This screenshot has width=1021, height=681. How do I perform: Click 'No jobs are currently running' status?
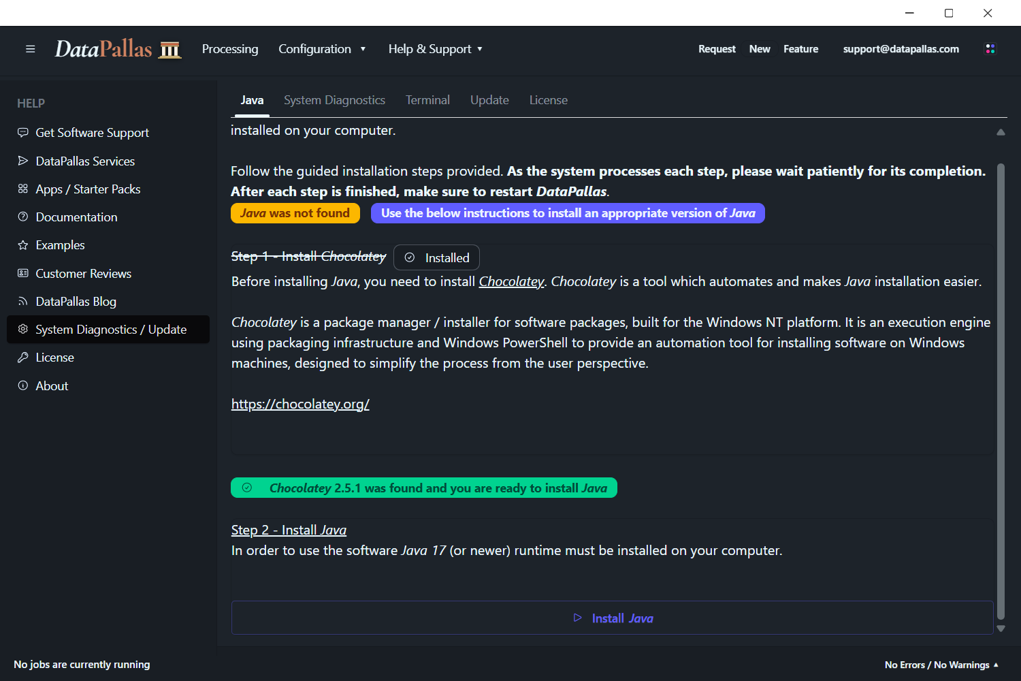[82, 665]
